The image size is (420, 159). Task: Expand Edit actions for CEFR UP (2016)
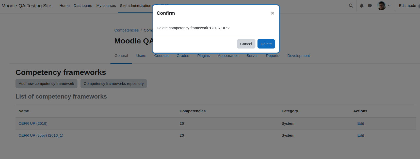[x=361, y=123]
